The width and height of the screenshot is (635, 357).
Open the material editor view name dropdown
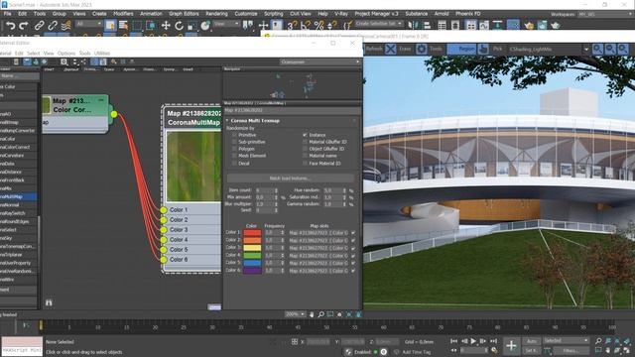[319, 61]
